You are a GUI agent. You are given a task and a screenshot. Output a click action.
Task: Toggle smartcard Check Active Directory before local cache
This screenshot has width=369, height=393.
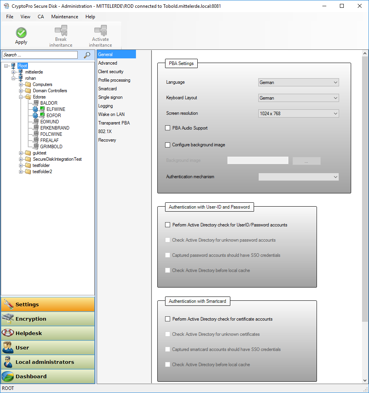coord(168,365)
